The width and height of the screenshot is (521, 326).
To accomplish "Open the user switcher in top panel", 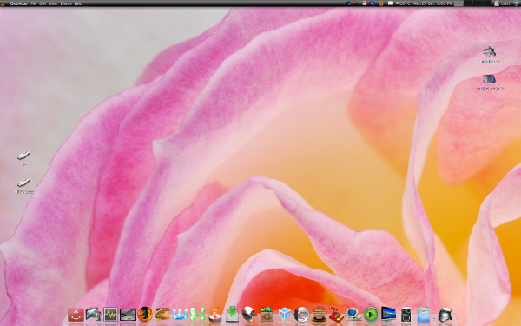I will pos(502,3).
